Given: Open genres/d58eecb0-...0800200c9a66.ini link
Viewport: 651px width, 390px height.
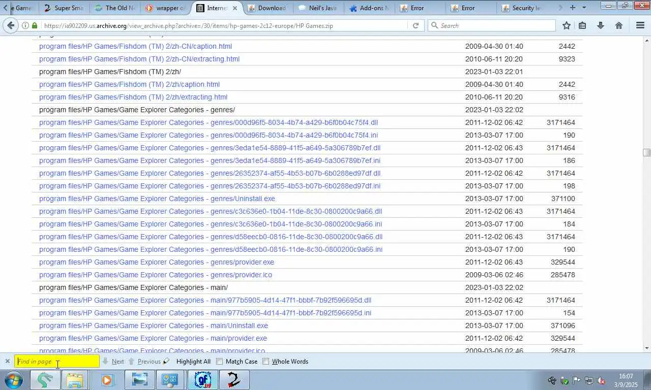Looking at the screenshot, I should 211,249.
